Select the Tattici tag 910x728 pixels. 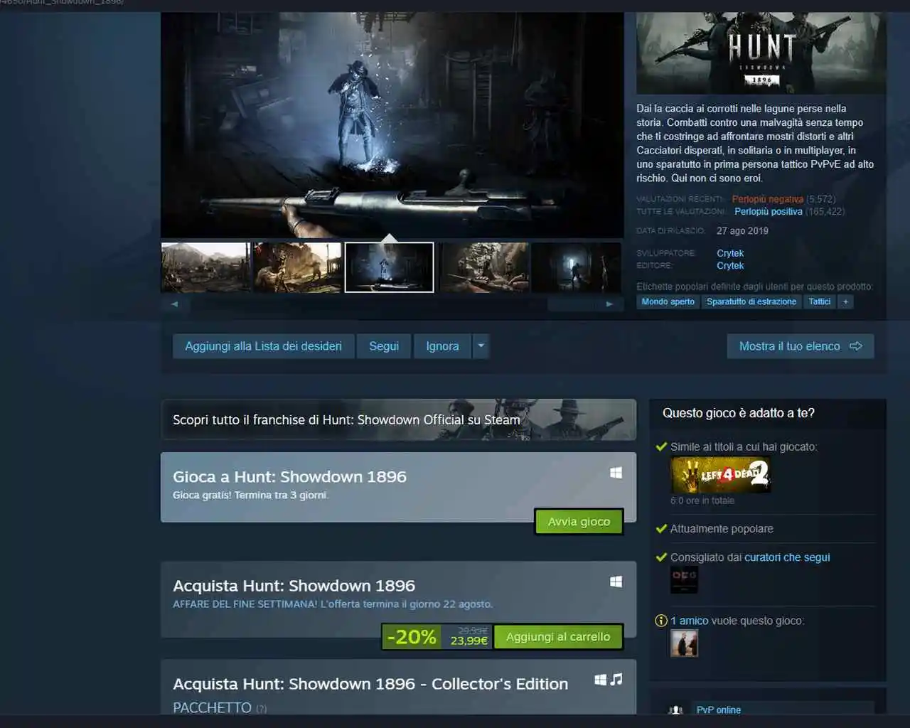click(820, 302)
